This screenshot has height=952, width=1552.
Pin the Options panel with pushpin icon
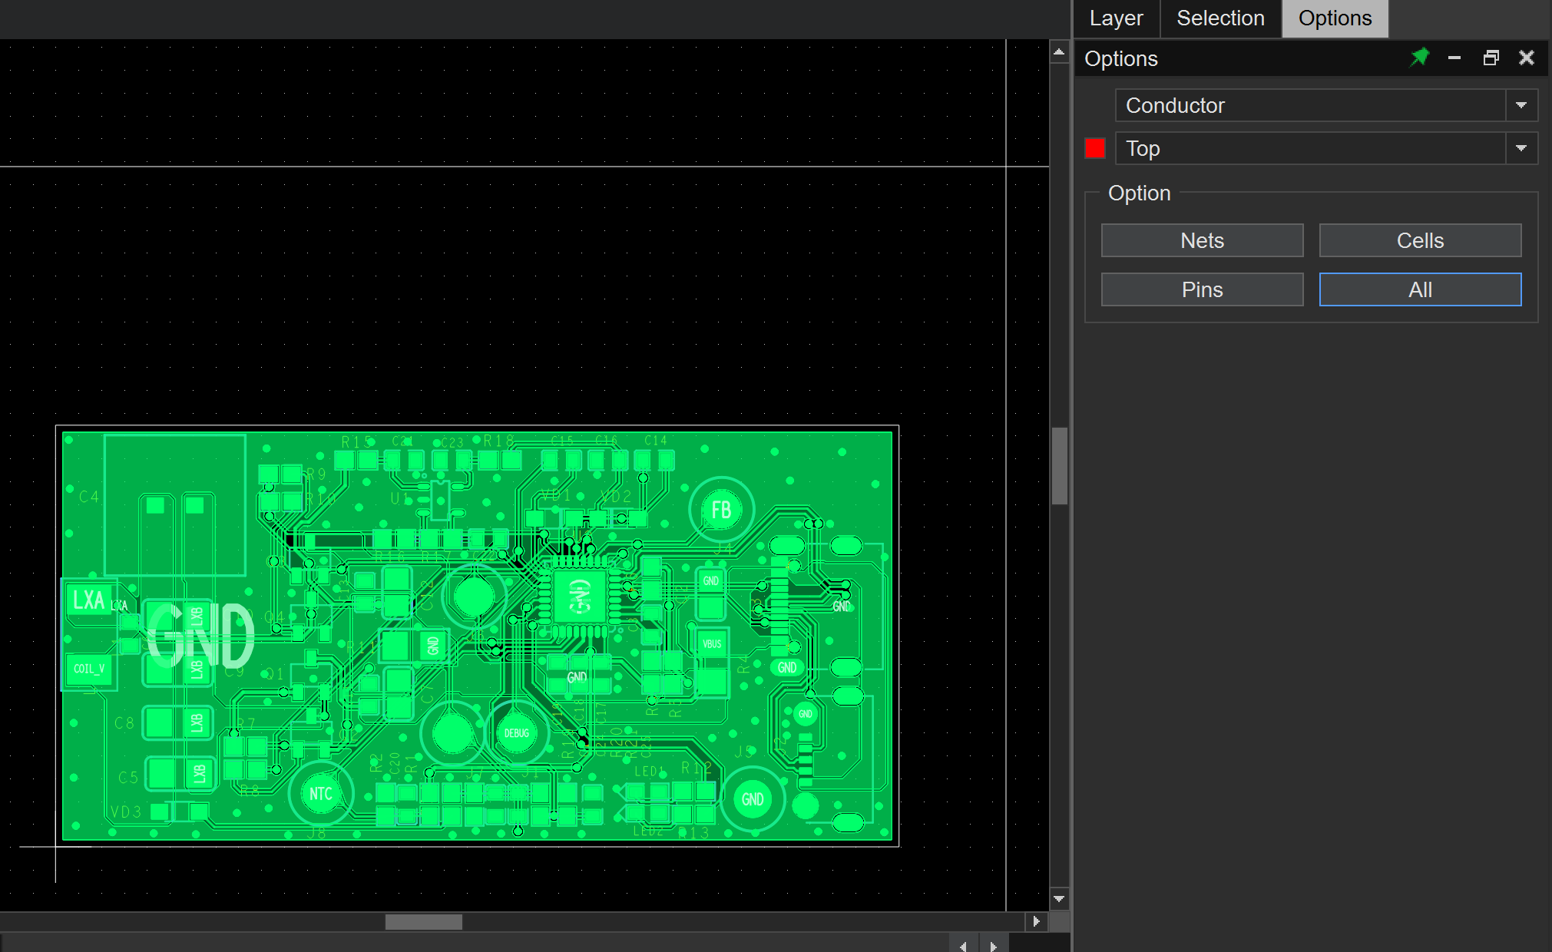(1419, 58)
